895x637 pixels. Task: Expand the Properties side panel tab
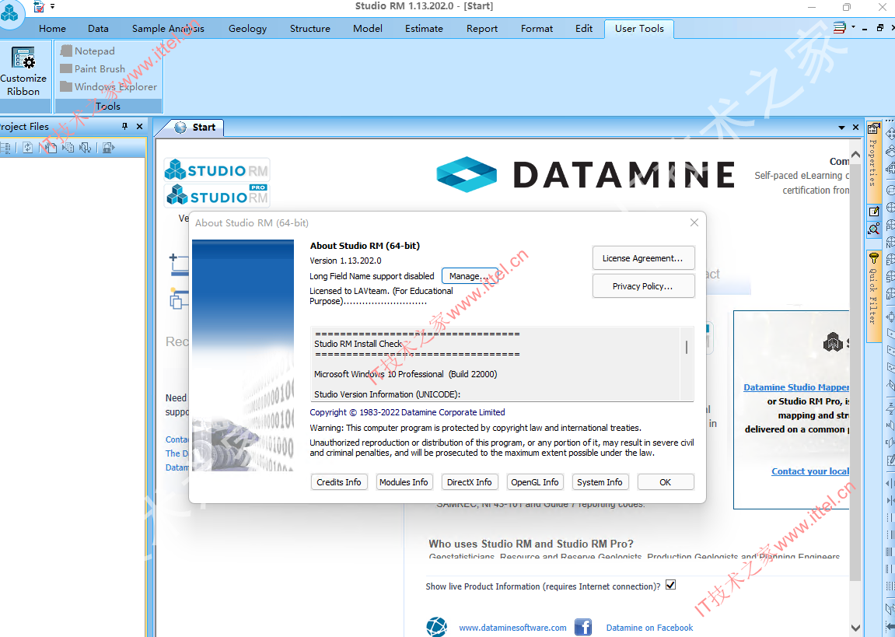click(x=872, y=163)
